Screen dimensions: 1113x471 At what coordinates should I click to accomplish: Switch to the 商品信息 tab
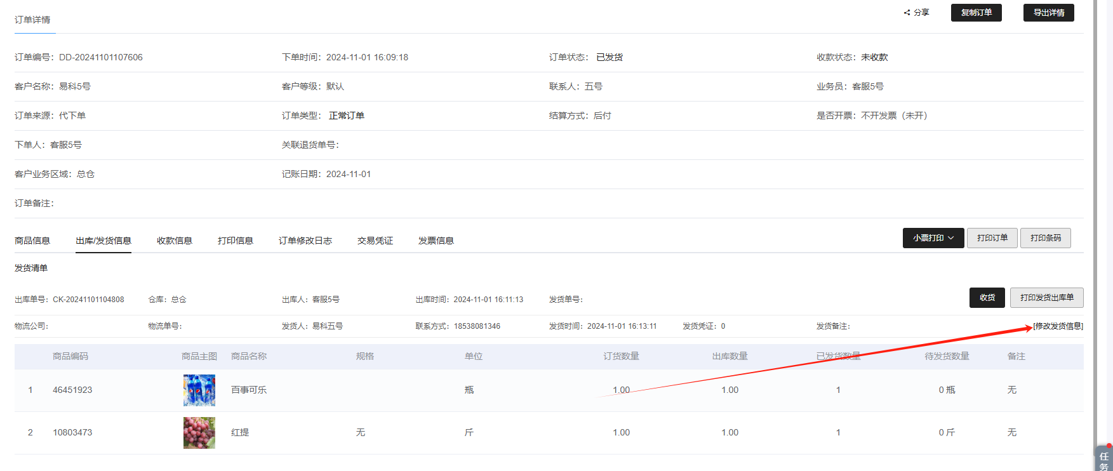pos(32,241)
